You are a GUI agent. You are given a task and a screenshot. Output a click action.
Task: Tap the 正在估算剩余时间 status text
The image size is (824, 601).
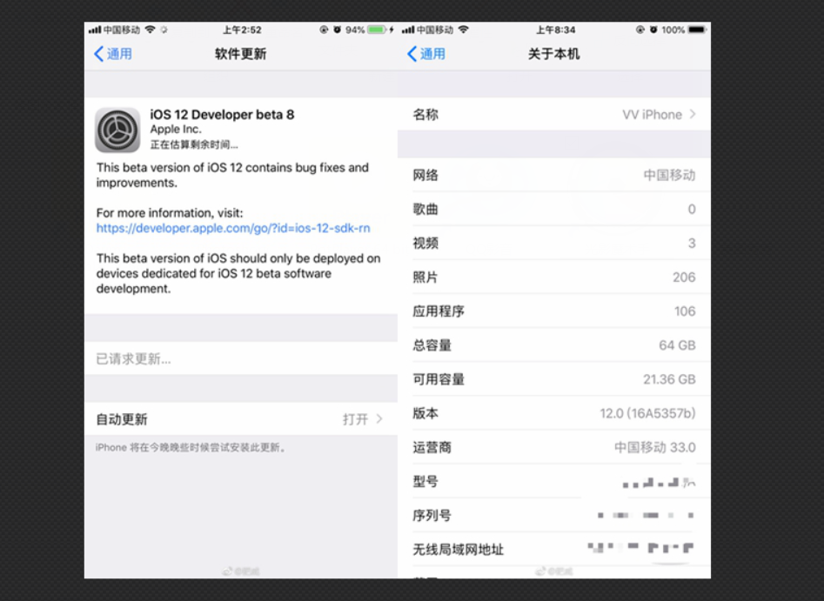click(194, 144)
